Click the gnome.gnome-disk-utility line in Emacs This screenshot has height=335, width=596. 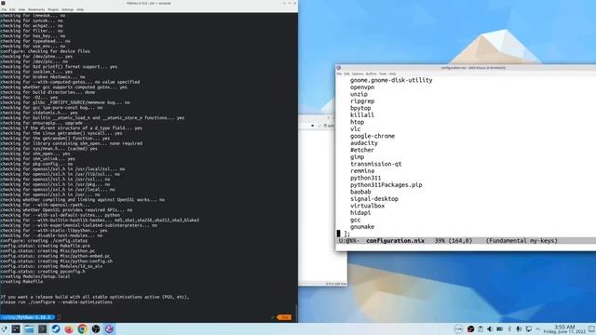(391, 80)
